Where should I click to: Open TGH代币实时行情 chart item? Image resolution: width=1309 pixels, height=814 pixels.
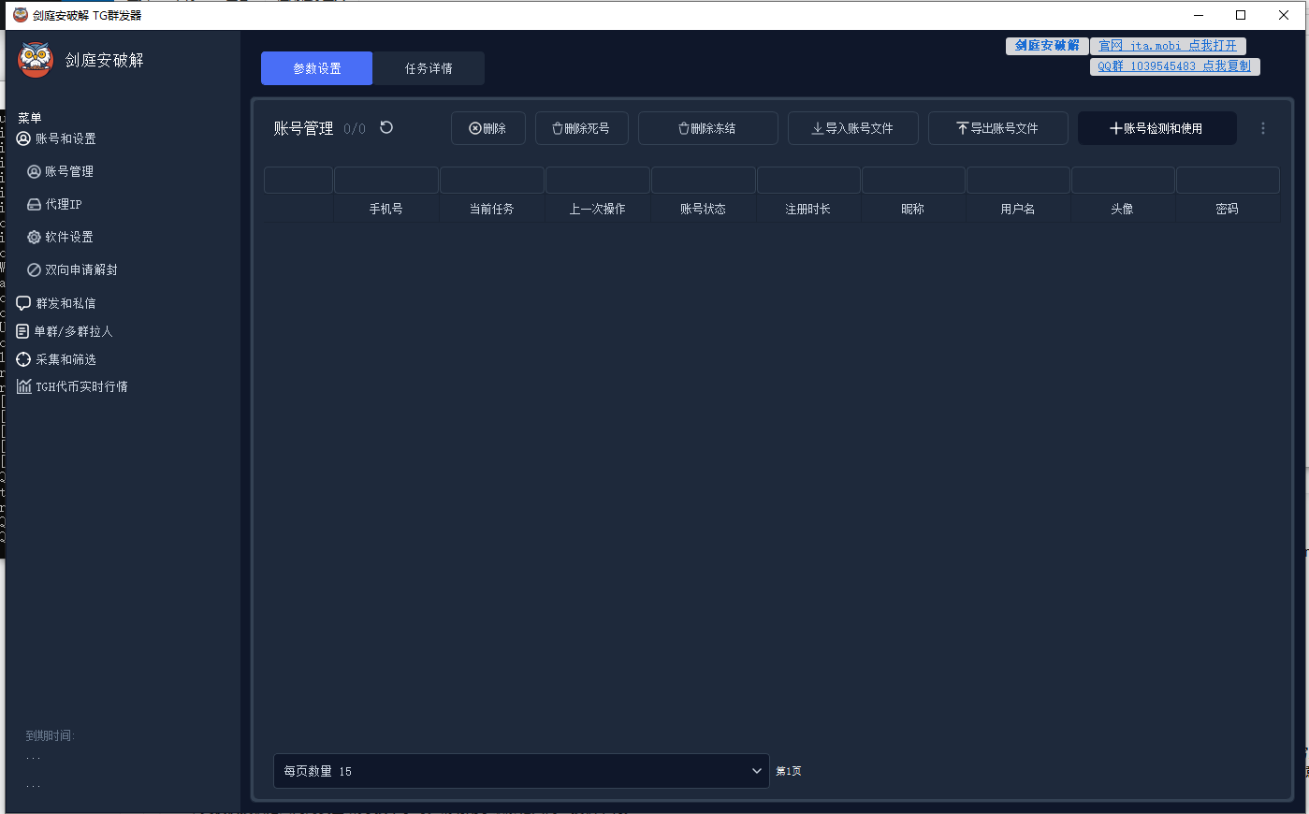72,386
